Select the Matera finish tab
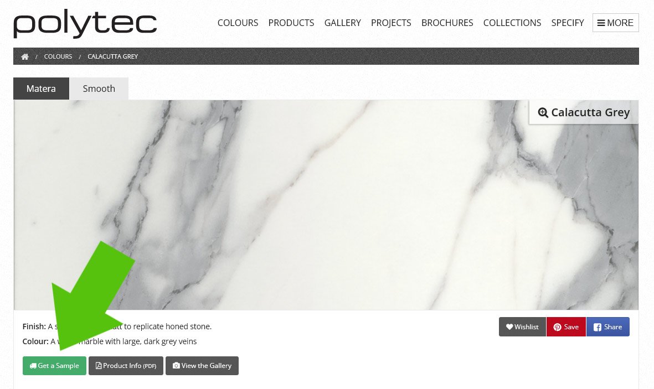654x389 pixels. pos(41,89)
